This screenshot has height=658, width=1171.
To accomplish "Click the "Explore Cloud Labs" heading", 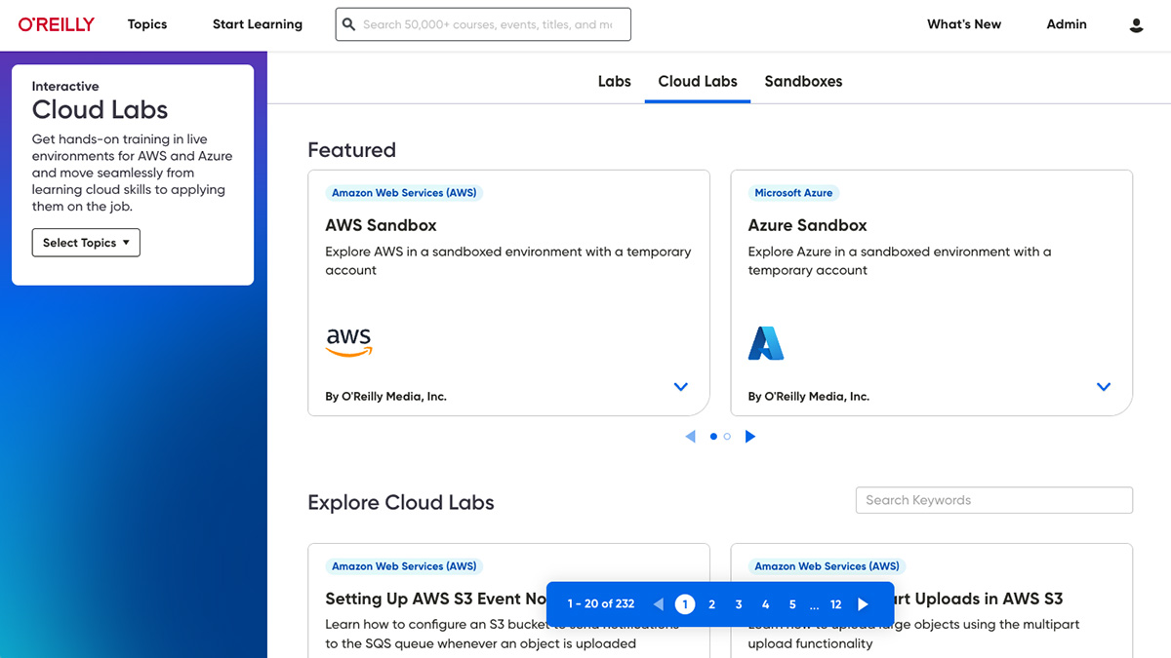I will click(401, 503).
